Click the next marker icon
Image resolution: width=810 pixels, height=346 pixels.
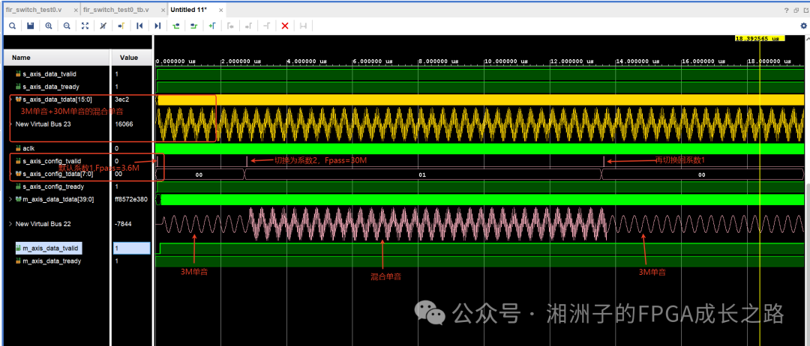[x=248, y=25]
